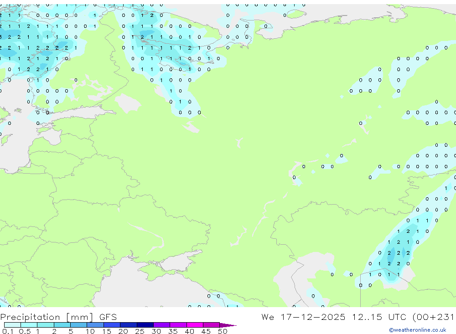The width and height of the screenshot is (456, 334).
Task: Choose the 25–30 mm legend color swatch
Action: (145, 325)
